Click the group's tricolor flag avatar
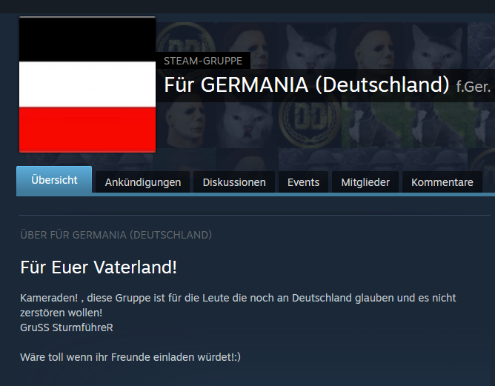 click(x=87, y=84)
